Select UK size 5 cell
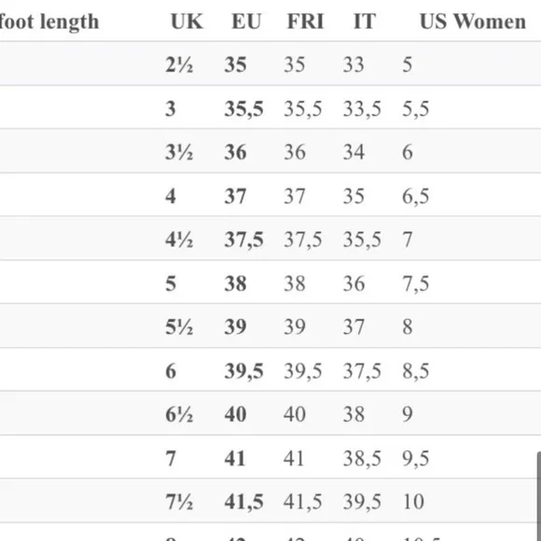Screen dimensions: 541x541 point(171,284)
